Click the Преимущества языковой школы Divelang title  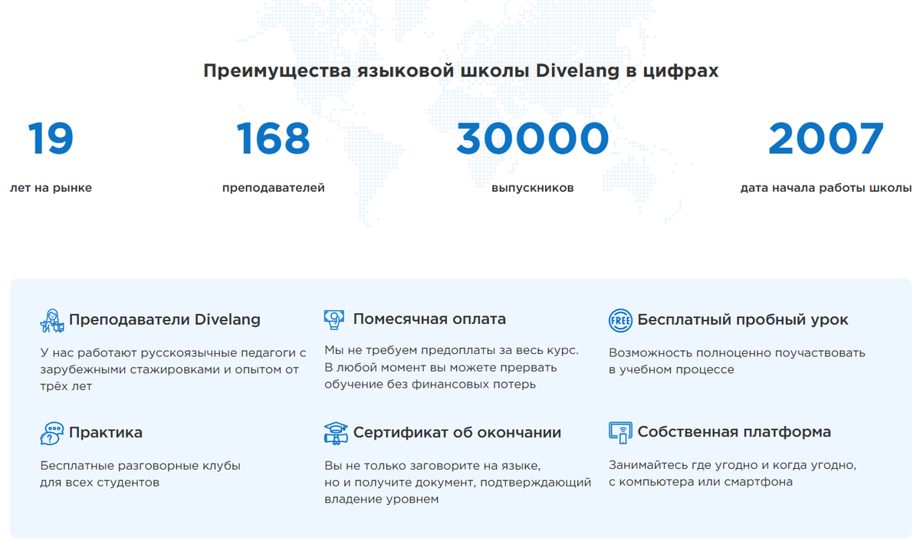(x=461, y=71)
